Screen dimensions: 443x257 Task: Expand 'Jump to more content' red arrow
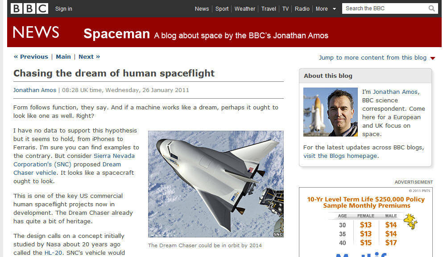pos(433,58)
